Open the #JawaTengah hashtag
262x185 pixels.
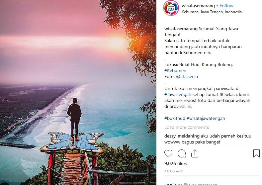tap(178, 94)
